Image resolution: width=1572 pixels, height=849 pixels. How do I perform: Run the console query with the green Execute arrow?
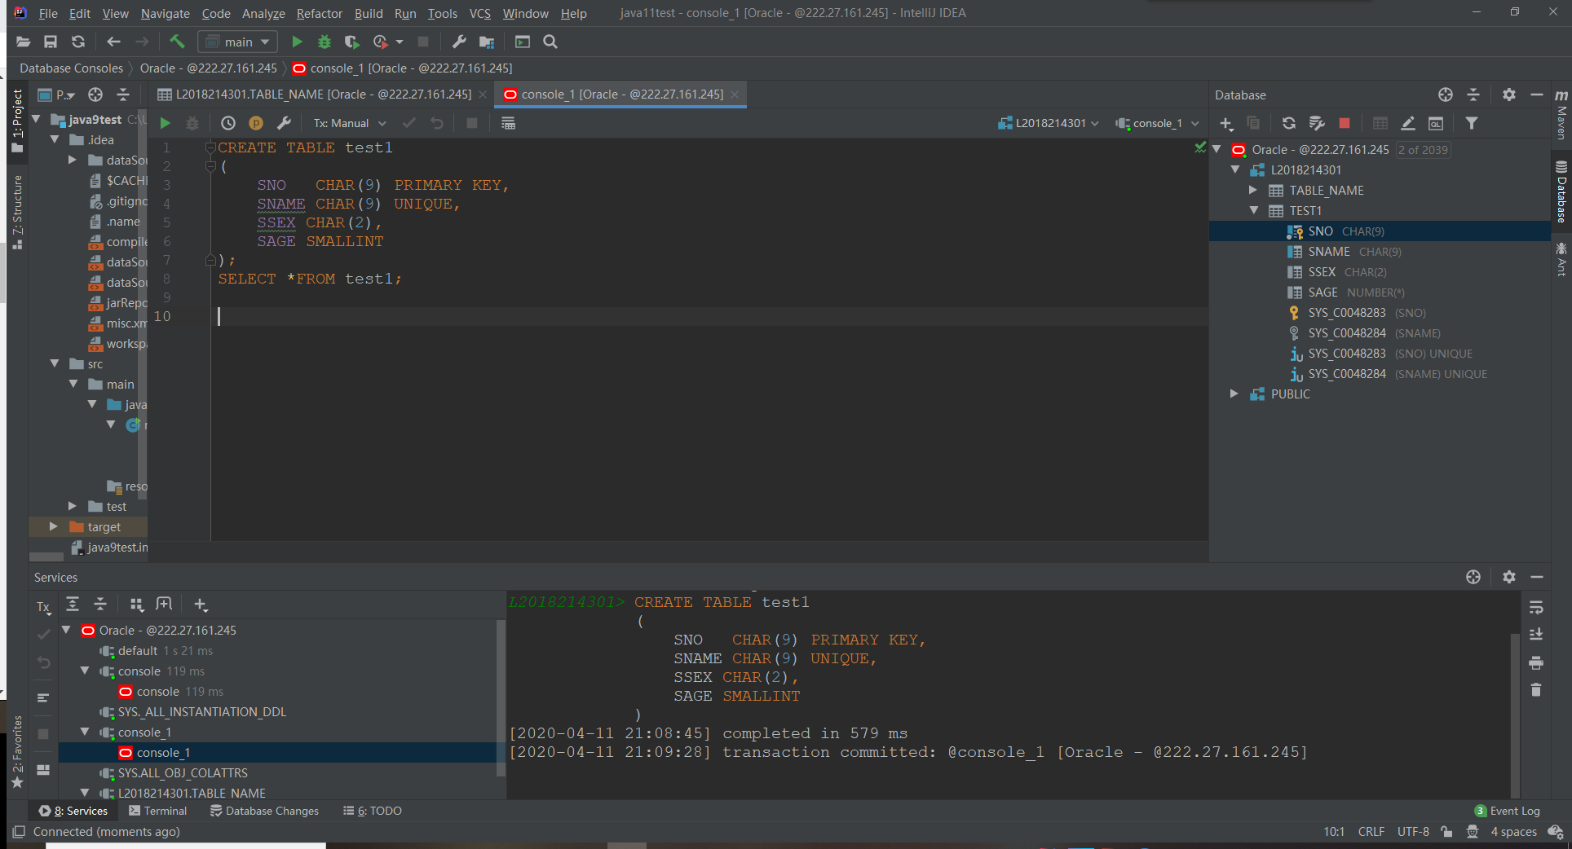point(165,123)
